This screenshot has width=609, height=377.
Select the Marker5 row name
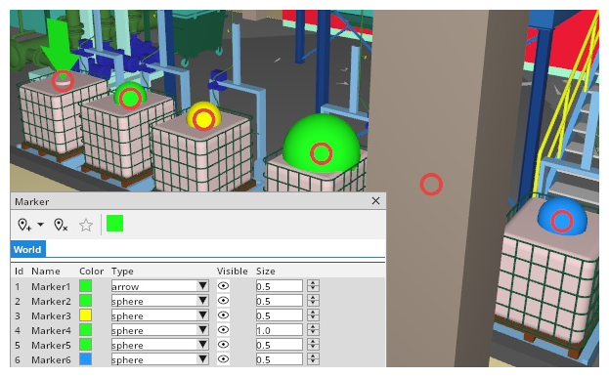(51, 345)
